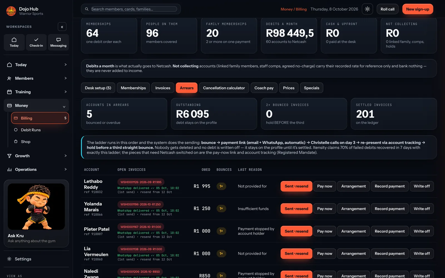
Task: Click invoice tag WSH0001196·2026-10·R1250
Action: click(x=140, y=204)
